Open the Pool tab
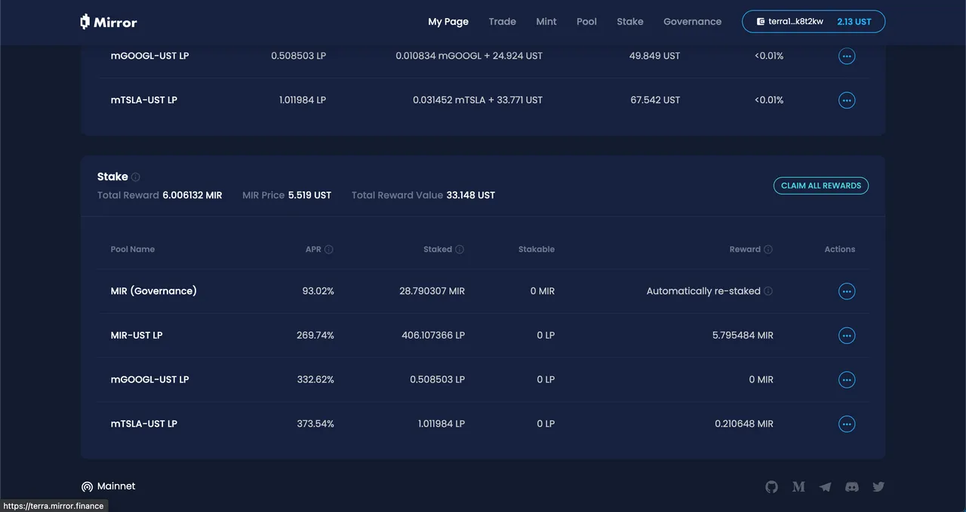 (x=586, y=22)
